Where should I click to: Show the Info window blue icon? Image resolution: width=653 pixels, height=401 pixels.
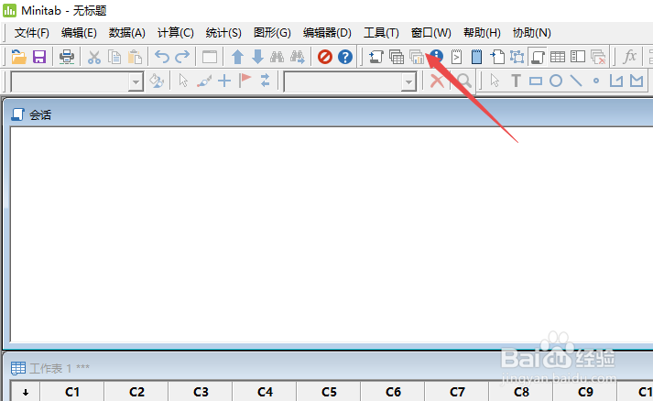pyautogui.click(x=437, y=56)
